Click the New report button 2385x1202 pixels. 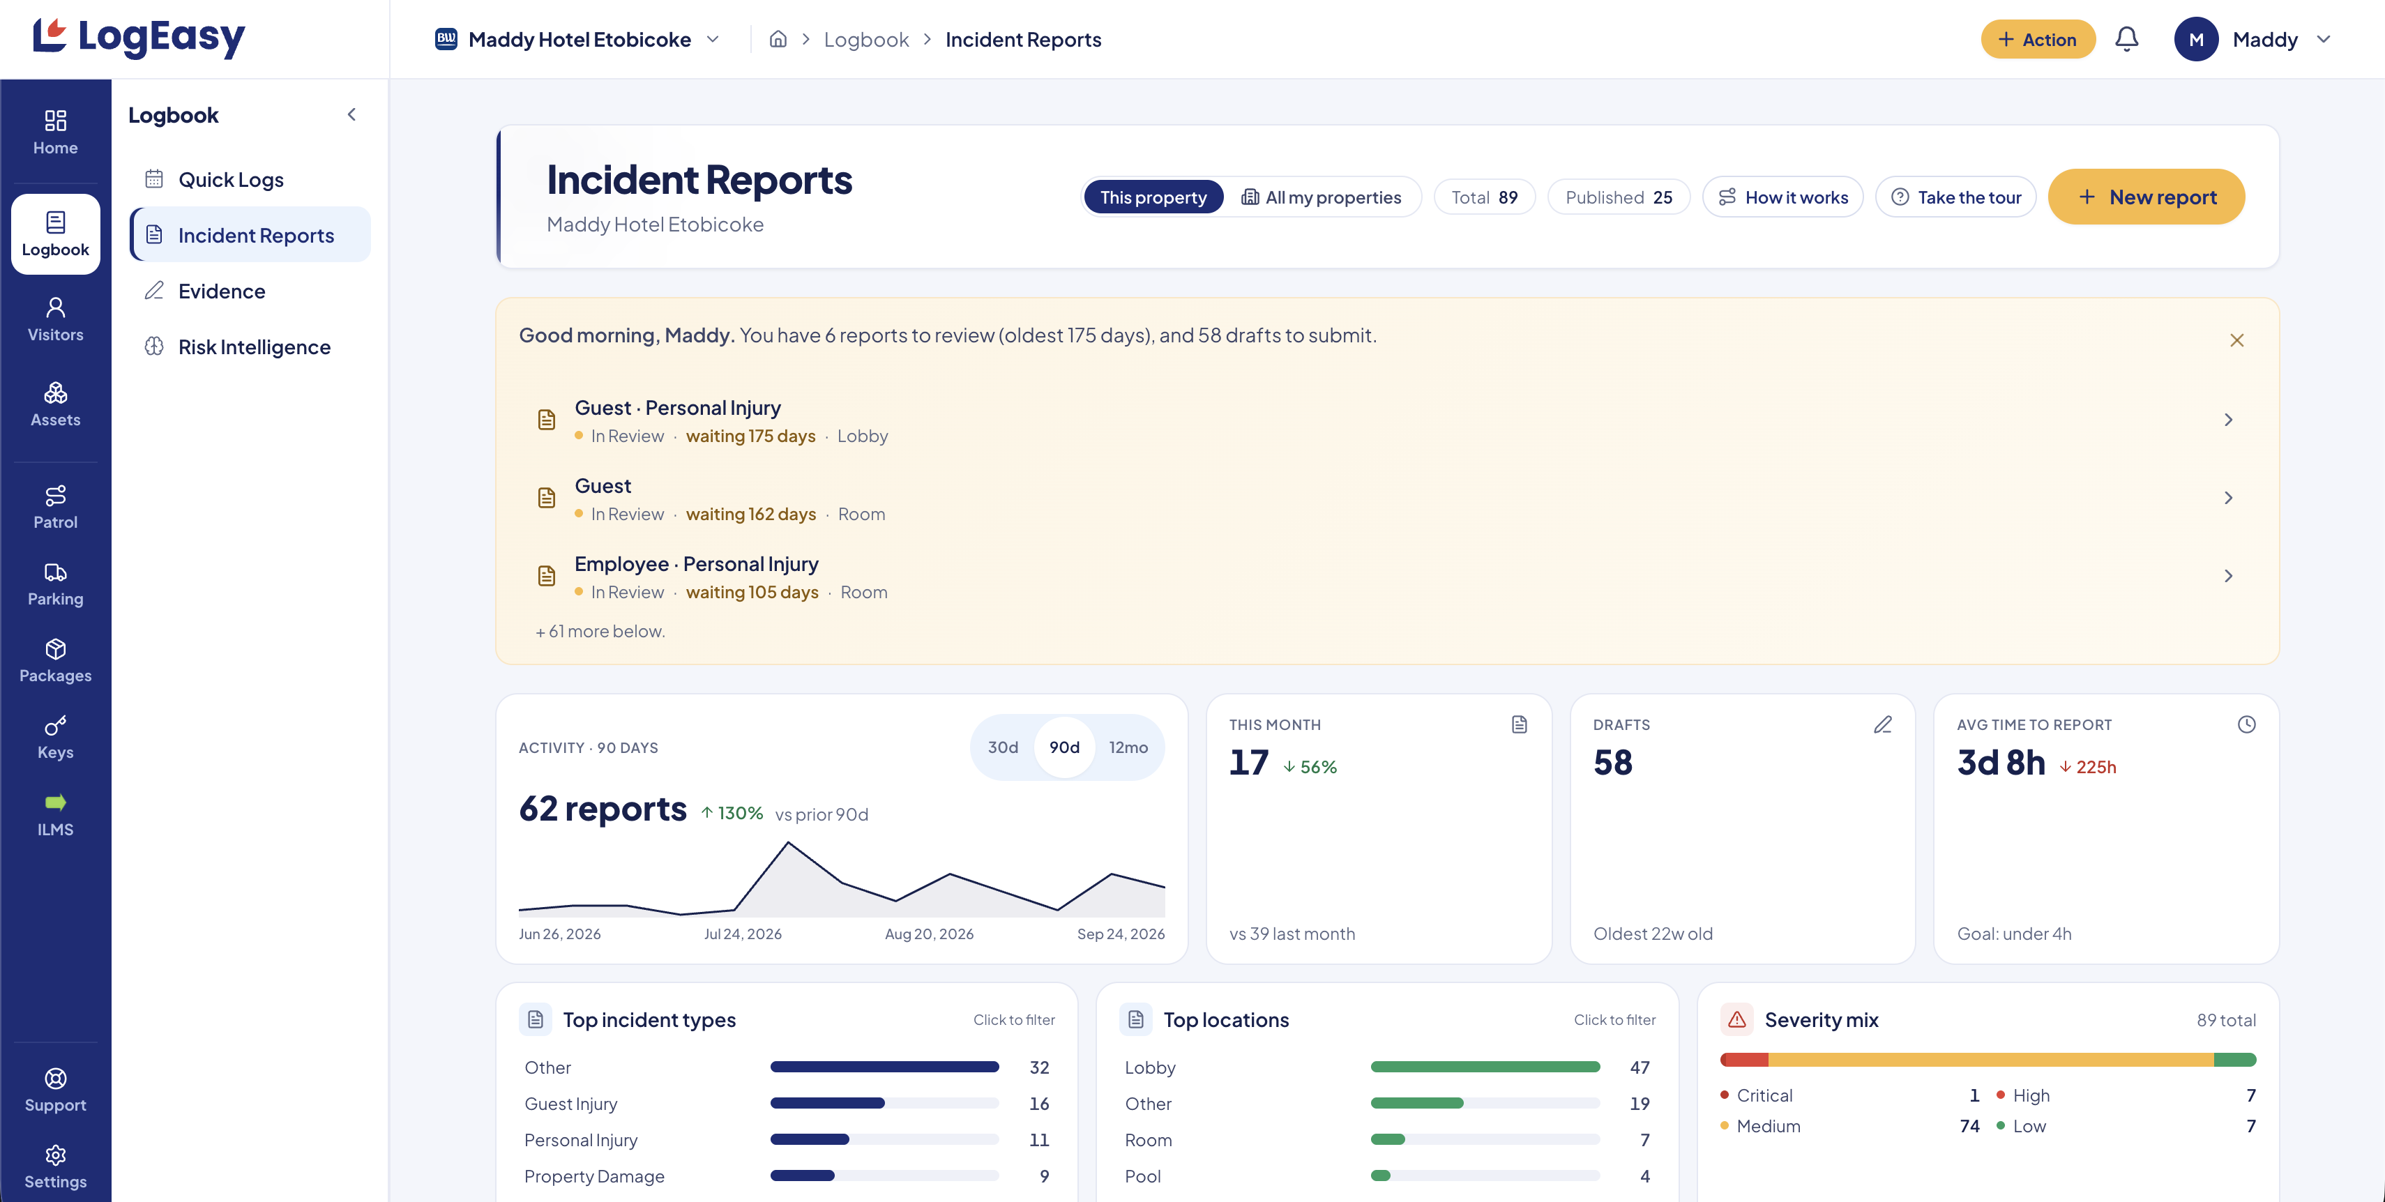click(x=2145, y=196)
